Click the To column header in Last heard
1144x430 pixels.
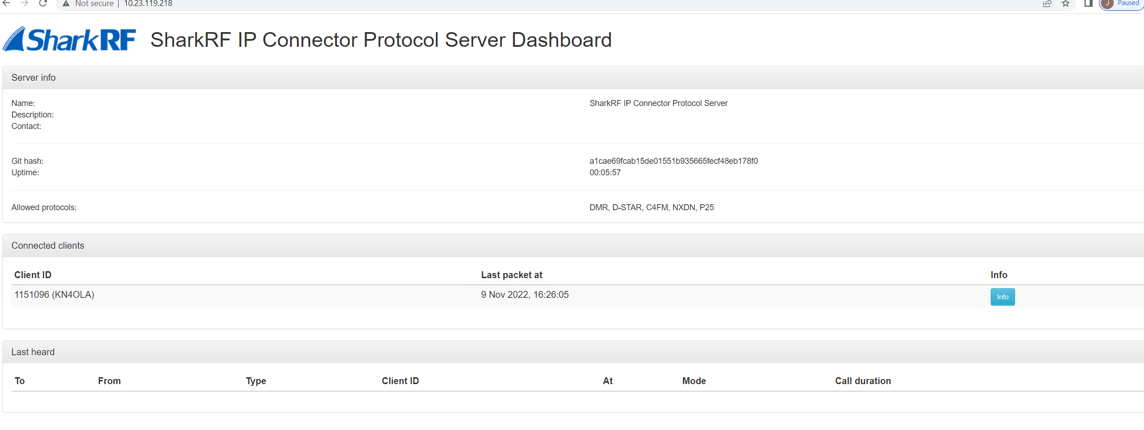(x=20, y=381)
